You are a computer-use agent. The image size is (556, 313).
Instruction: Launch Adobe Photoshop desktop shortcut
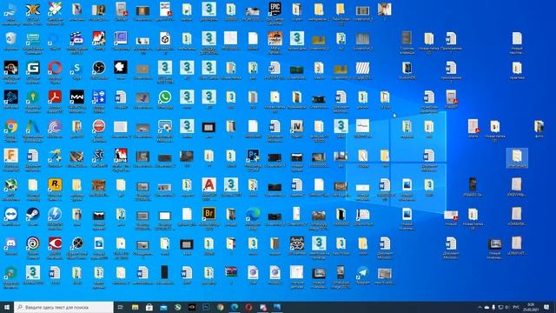click(253, 156)
